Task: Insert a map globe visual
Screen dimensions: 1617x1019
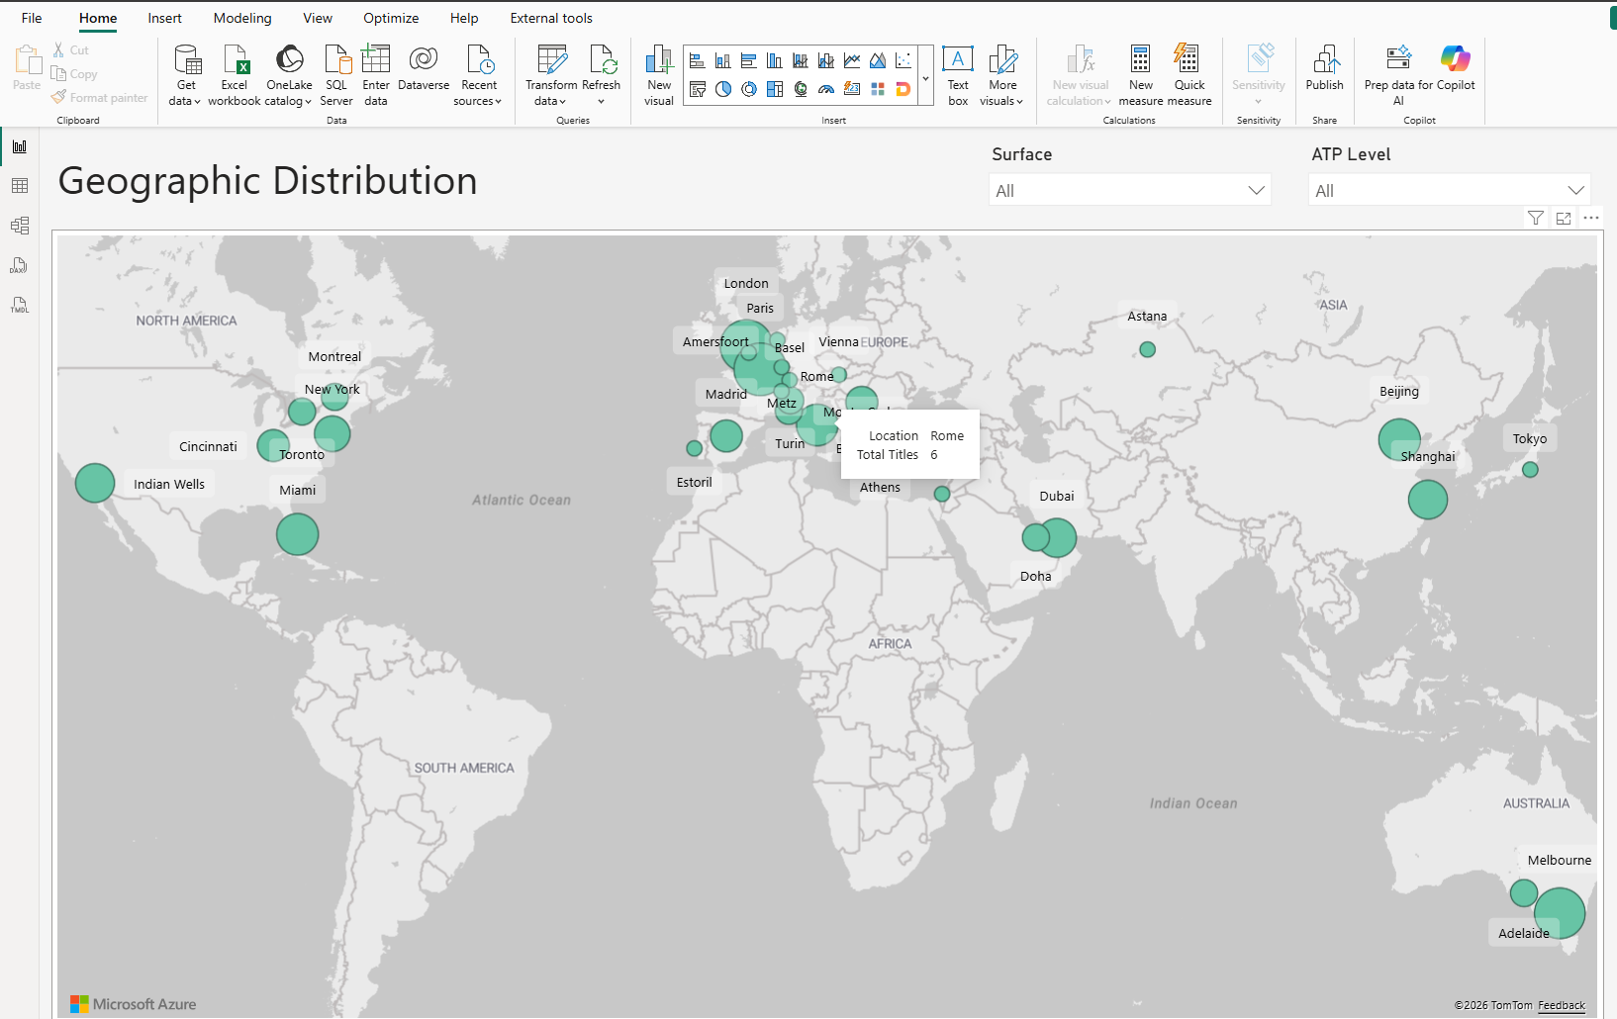Action: tap(801, 89)
